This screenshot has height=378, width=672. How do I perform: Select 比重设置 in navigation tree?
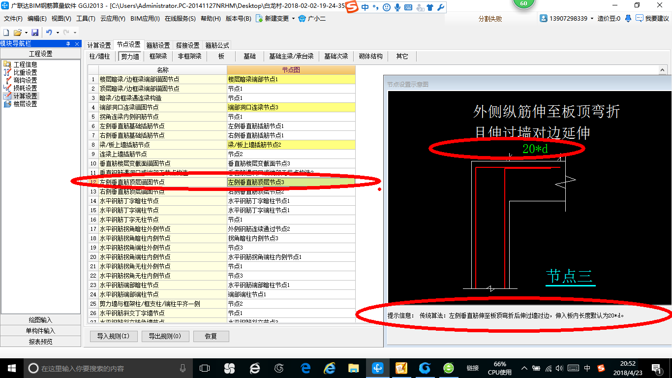[x=25, y=72]
